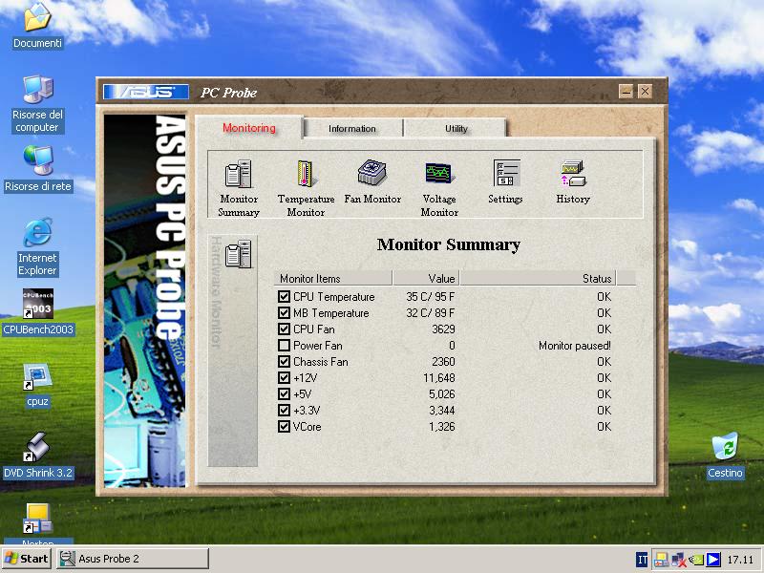Click the +12V value 11,648

[439, 377]
